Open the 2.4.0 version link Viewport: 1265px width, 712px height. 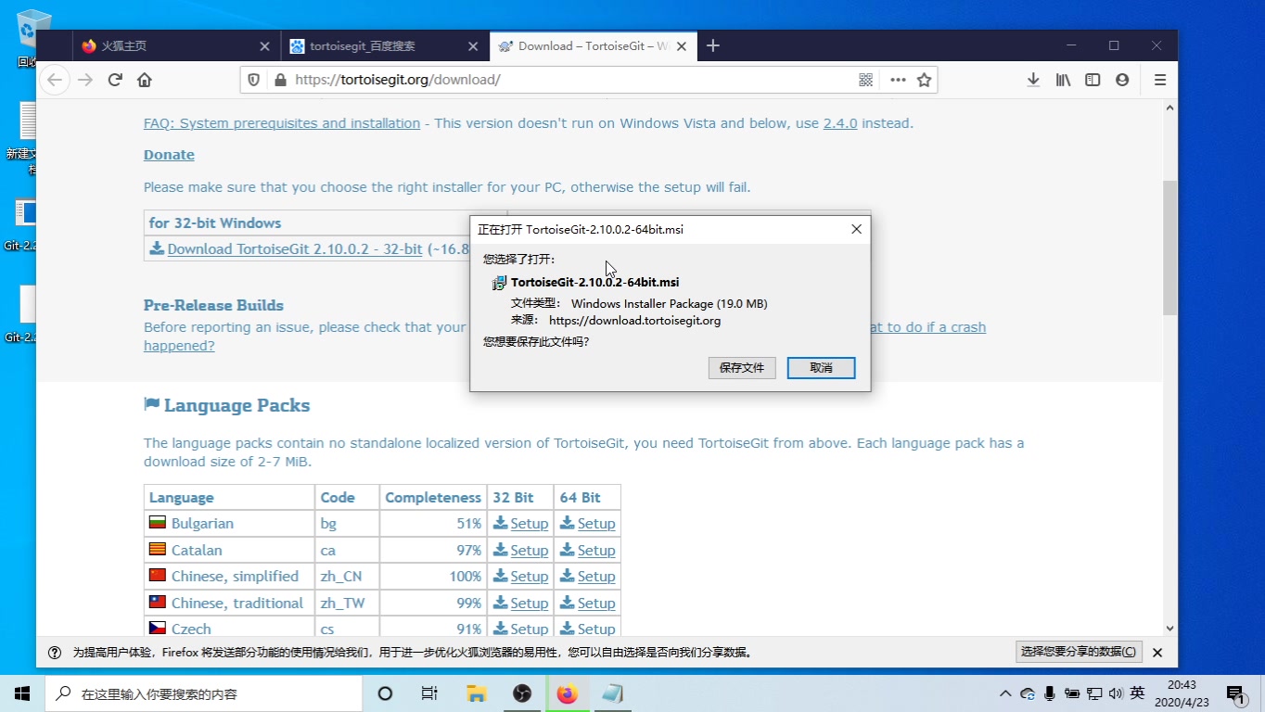[x=840, y=123]
